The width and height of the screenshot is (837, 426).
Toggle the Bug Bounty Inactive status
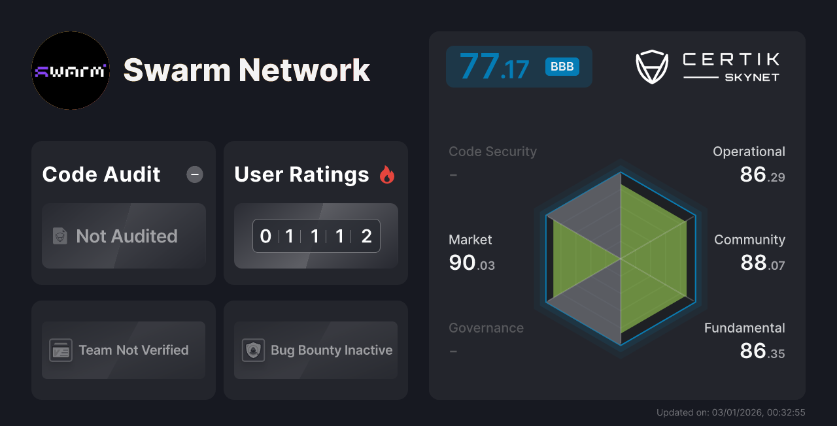pyautogui.click(x=315, y=350)
